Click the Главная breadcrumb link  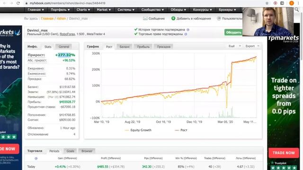[47, 18]
